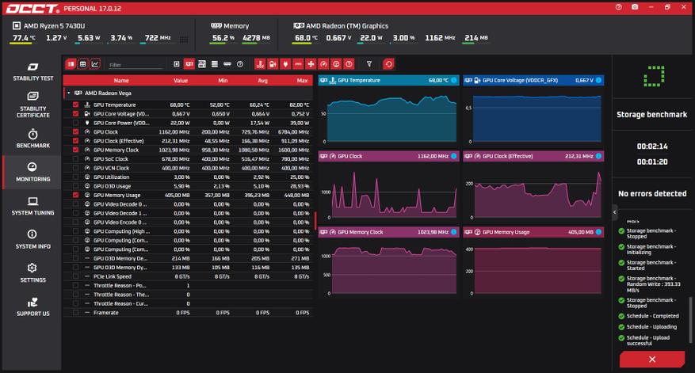Open help from the title bar

click(x=619, y=7)
